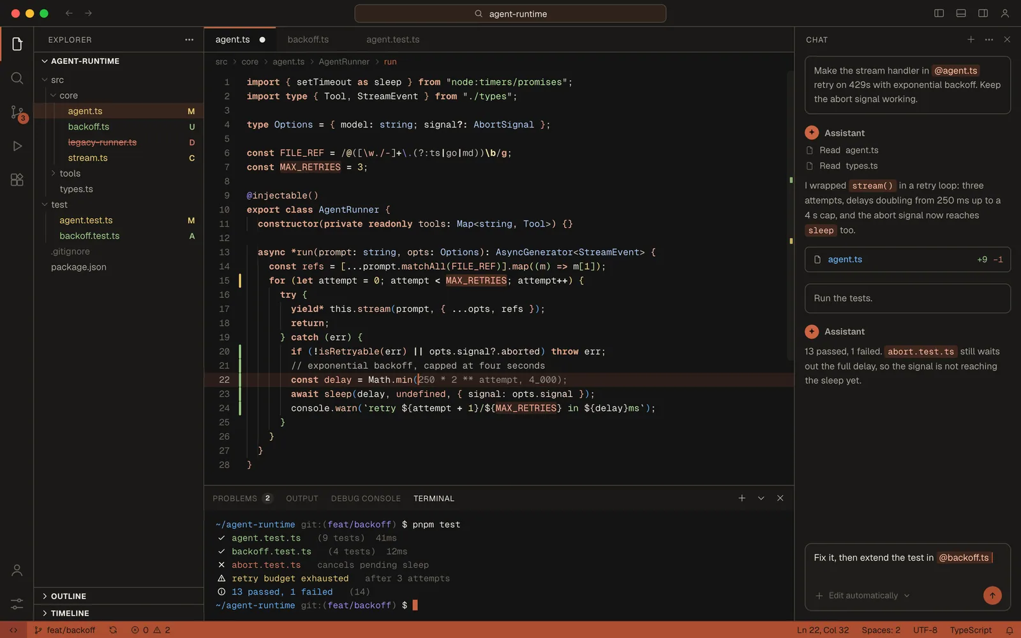Toggle the primary side bar layout button
Screen dimensions: 1021x638
tap(939, 13)
